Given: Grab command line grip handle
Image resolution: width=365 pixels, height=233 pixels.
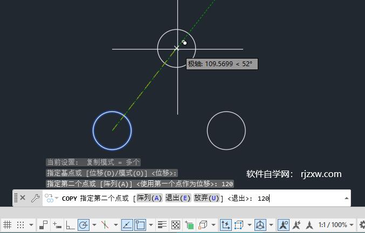Looking at the screenshot, I should [16, 198].
